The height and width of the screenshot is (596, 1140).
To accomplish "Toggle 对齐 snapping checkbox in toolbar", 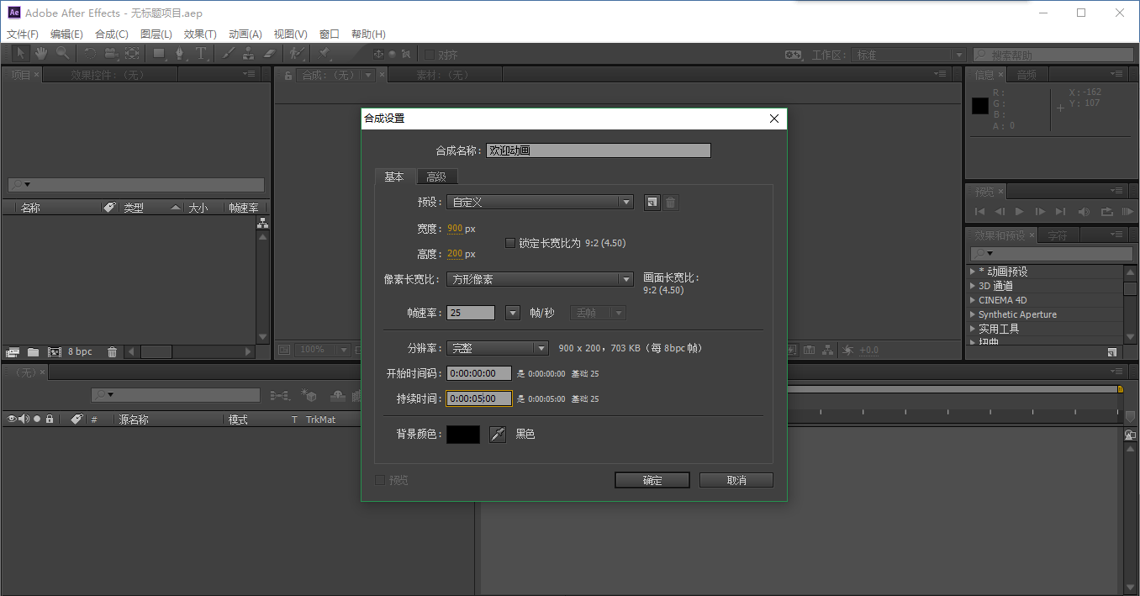I will click(x=430, y=54).
